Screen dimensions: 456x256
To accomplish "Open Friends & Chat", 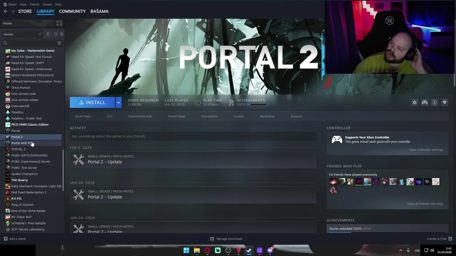I will click(x=439, y=239).
